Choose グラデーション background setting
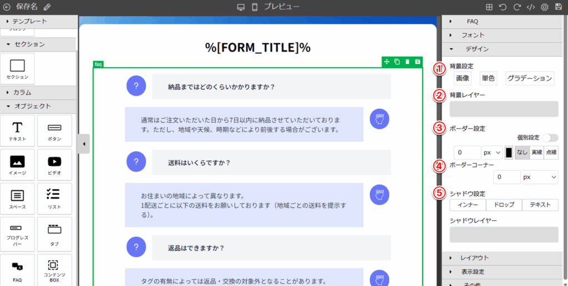The width and height of the screenshot is (568, 286). click(529, 79)
